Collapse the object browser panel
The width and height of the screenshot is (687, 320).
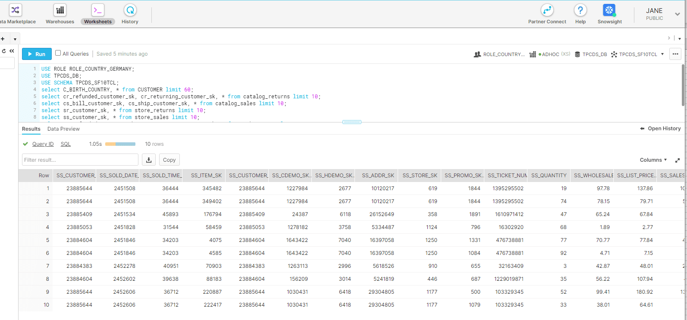12,51
